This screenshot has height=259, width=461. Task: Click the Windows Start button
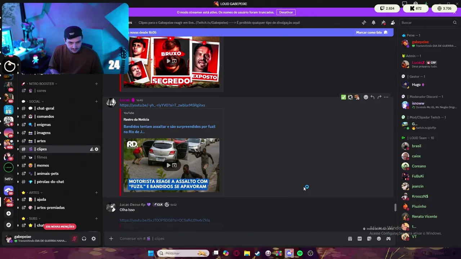(x=151, y=253)
